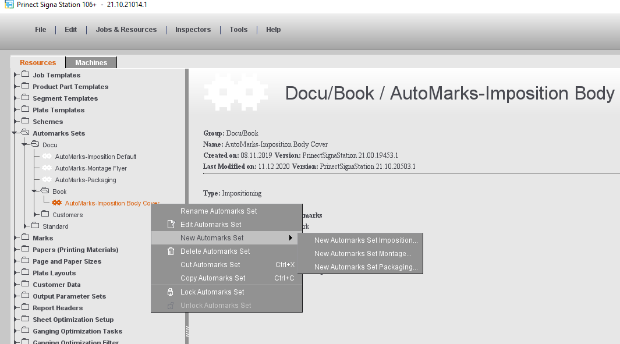Choose Rename Automarks Set from context menu
Image resolution: width=620 pixels, height=344 pixels.
[226, 211]
